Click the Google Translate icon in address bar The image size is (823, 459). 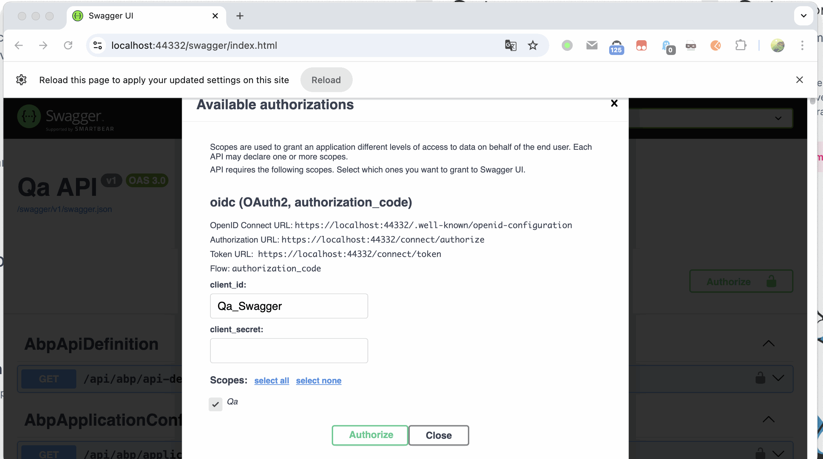point(511,45)
